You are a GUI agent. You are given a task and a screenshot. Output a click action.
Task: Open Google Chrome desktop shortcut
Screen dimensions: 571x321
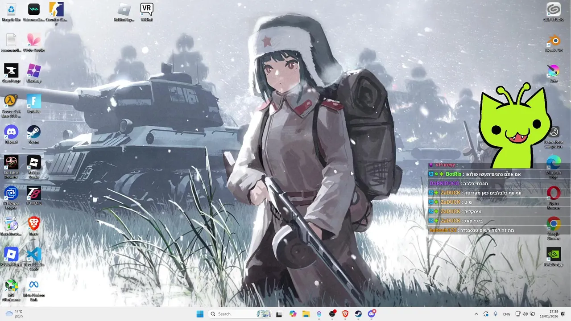[554, 229]
